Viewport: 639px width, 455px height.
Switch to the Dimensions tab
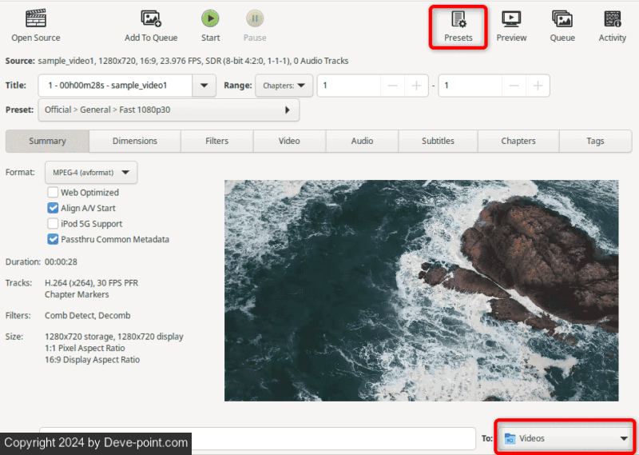135,141
